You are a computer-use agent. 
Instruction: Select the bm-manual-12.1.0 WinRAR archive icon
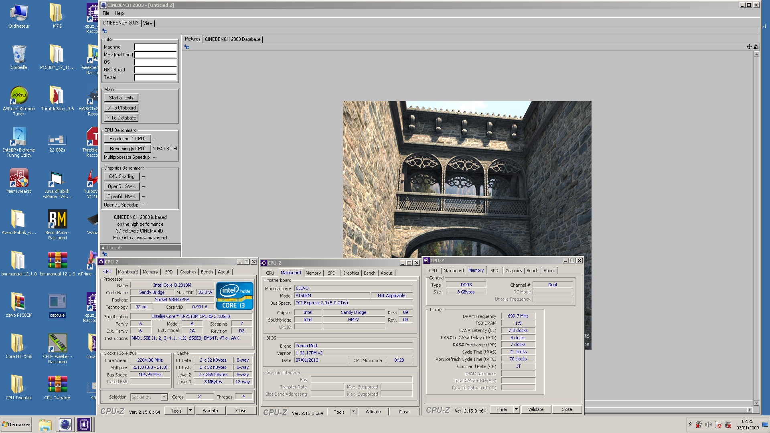tap(57, 264)
